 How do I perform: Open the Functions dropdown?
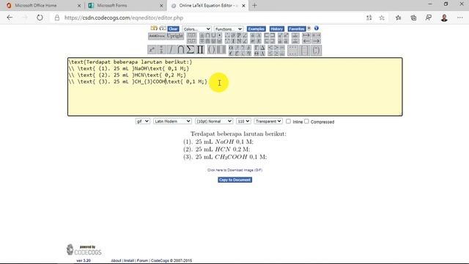pos(228,29)
